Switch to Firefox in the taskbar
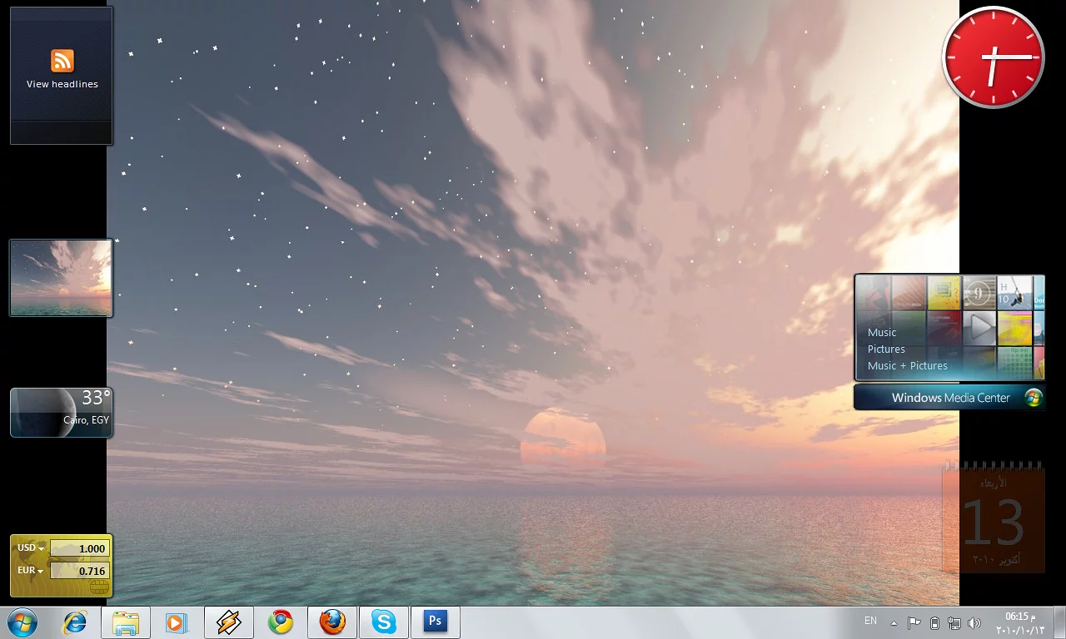This screenshot has height=639, width=1066. click(332, 622)
